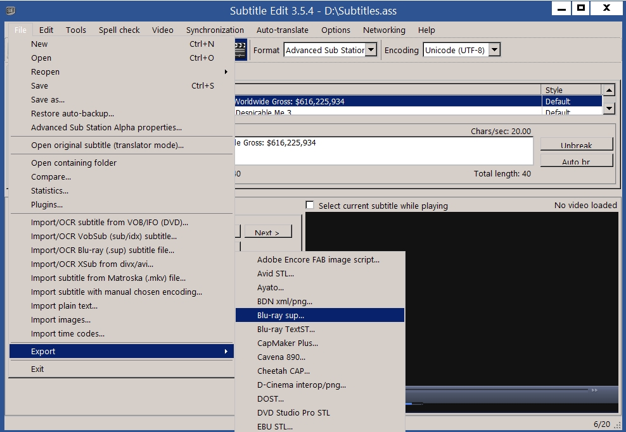This screenshot has height=432, width=626.
Task: Export as Avid STL...
Action: (x=320, y=273)
